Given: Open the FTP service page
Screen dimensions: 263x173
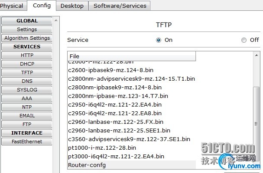Looking at the screenshot, I should coord(27,124).
